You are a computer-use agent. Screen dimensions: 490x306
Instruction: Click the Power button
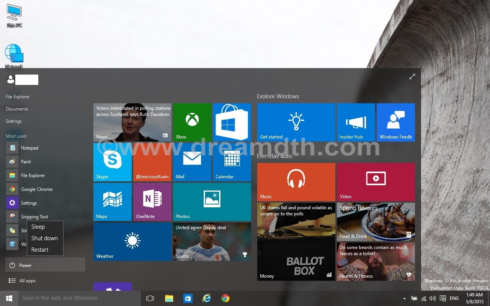coord(45,265)
